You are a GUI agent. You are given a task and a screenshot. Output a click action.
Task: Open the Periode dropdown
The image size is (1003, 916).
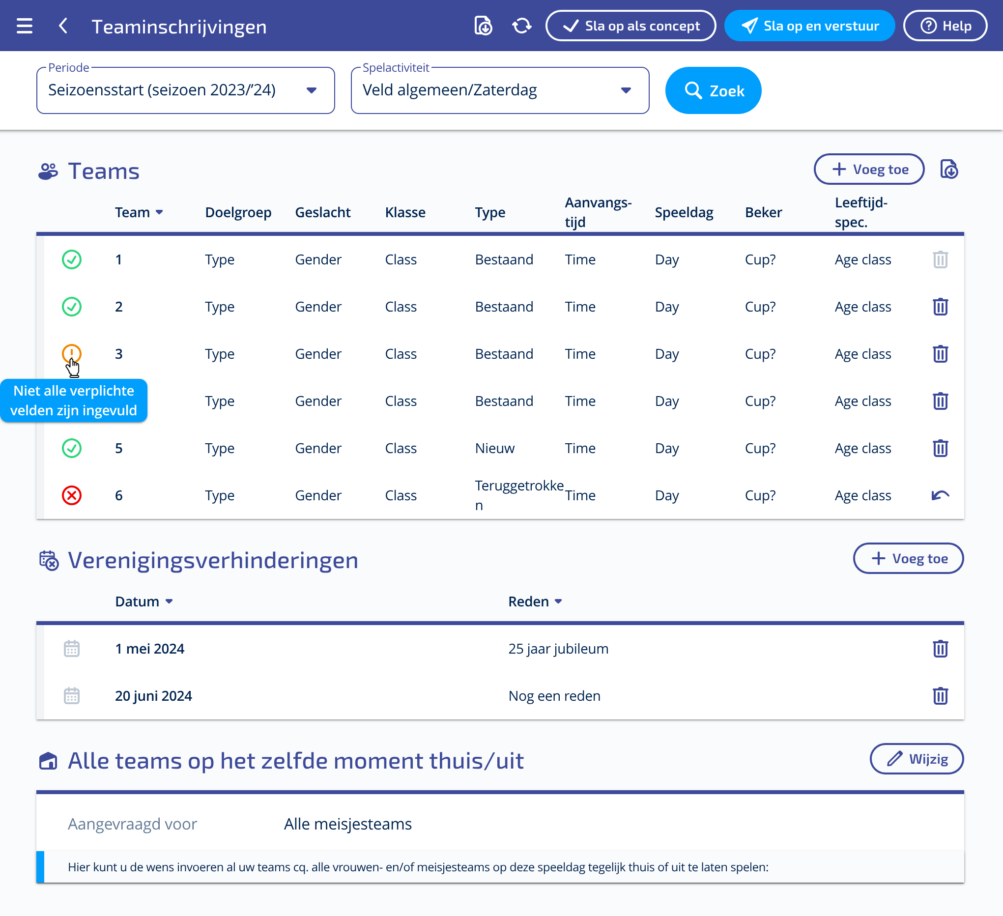tap(185, 90)
